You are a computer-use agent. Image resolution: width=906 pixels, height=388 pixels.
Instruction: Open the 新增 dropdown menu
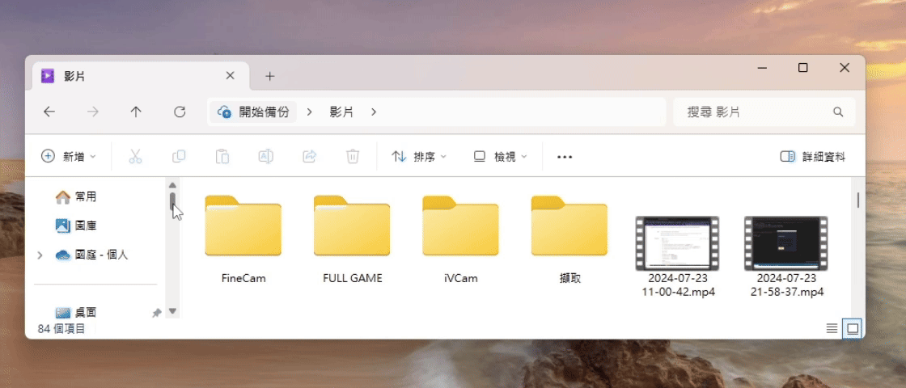pyautogui.click(x=69, y=157)
